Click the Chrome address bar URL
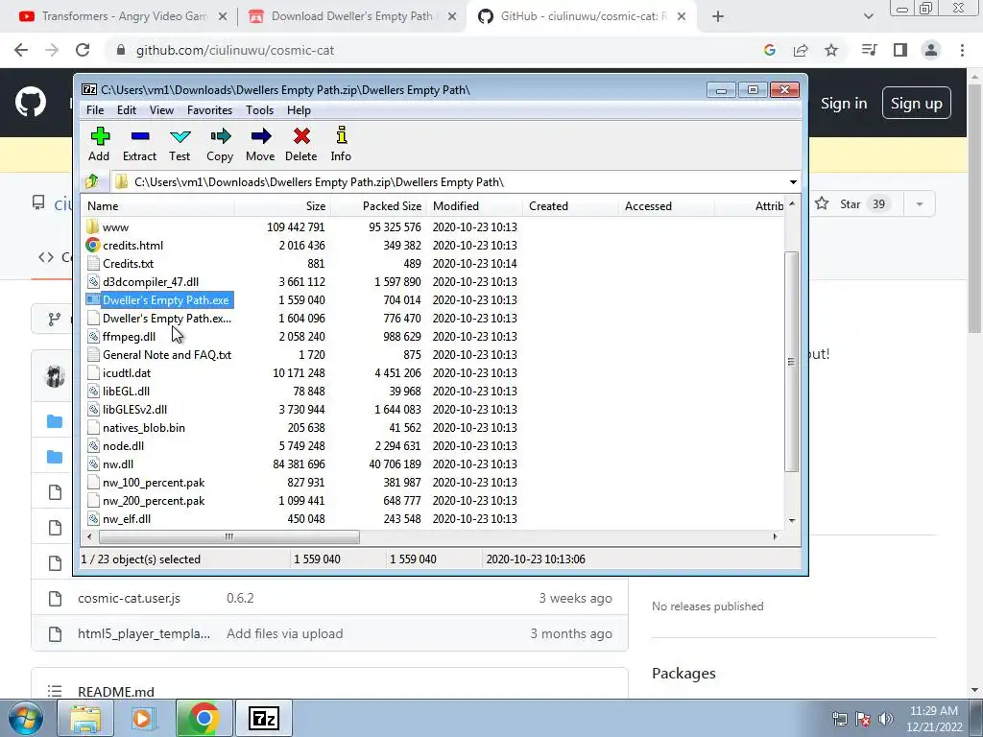The height and width of the screenshot is (737, 983). 235,50
